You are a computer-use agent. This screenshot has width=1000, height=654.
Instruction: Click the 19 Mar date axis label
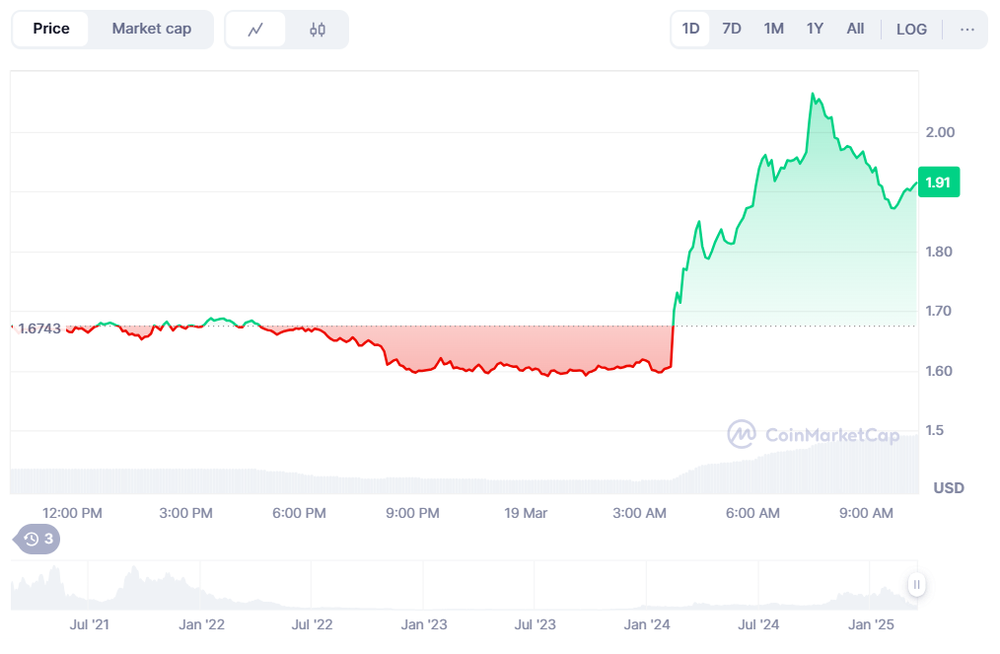click(526, 513)
